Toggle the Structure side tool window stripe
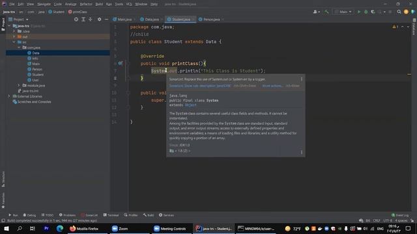The height and width of the screenshot is (234, 417). click(3, 179)
